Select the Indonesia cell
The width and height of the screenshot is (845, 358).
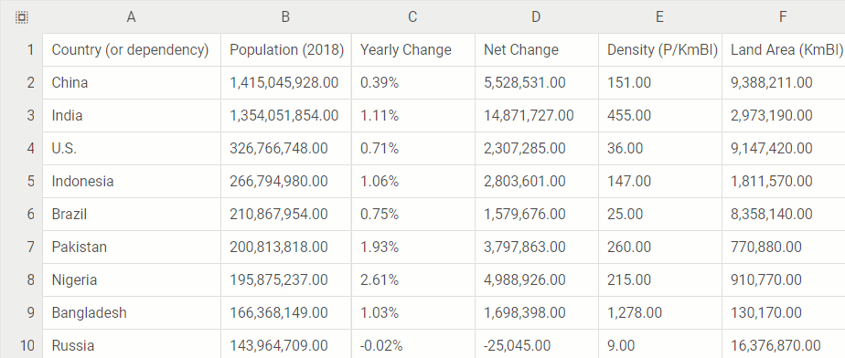[x=132, y=182]
